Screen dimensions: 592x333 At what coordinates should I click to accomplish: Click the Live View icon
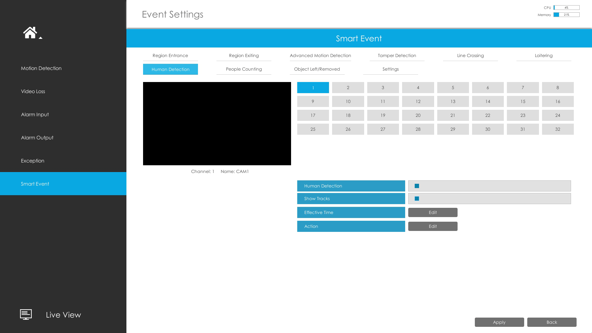point(26,314)
